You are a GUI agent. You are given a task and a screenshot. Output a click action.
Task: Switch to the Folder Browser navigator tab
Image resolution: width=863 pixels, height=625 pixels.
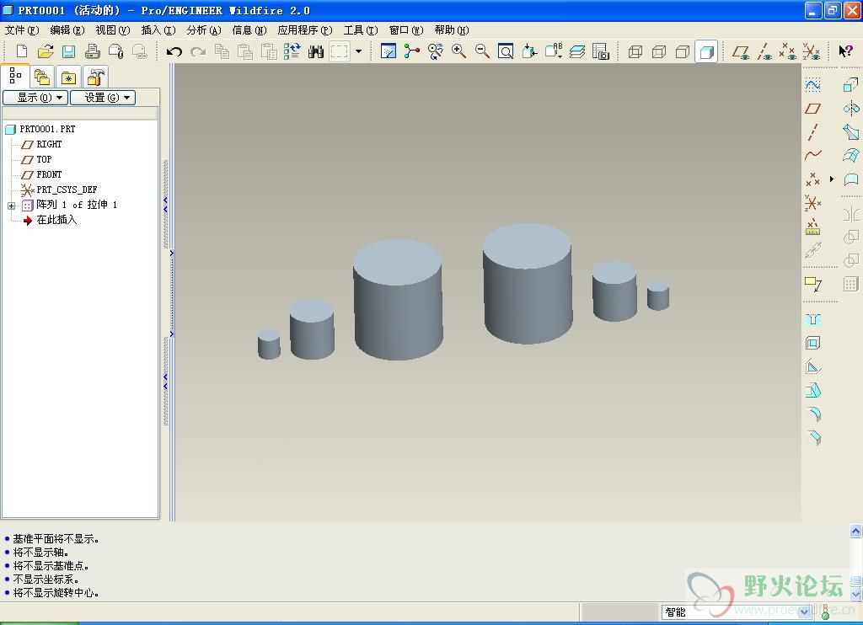click(x=42, y=77)
